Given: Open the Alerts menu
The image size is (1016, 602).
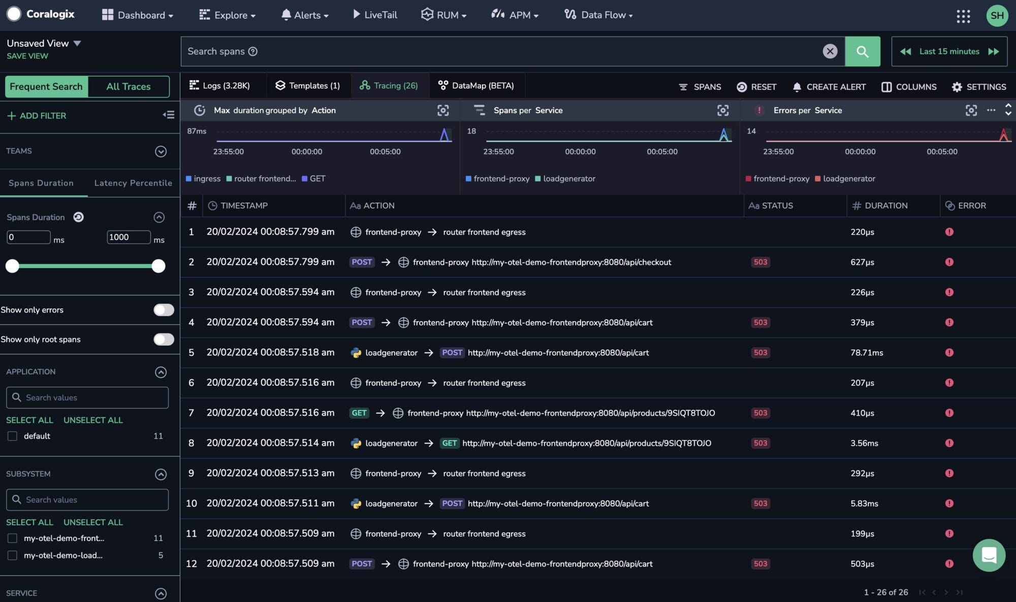Looking at the screenshot, I should pos(305,15).
